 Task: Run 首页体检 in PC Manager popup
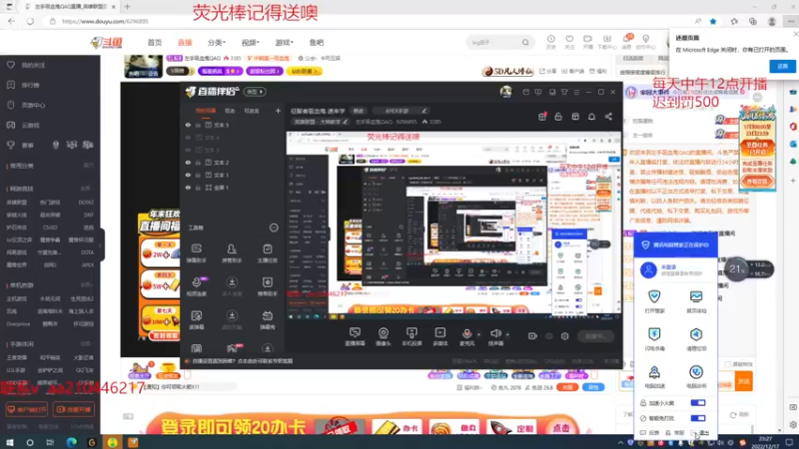pyautogui.click(x=696, y=301)
